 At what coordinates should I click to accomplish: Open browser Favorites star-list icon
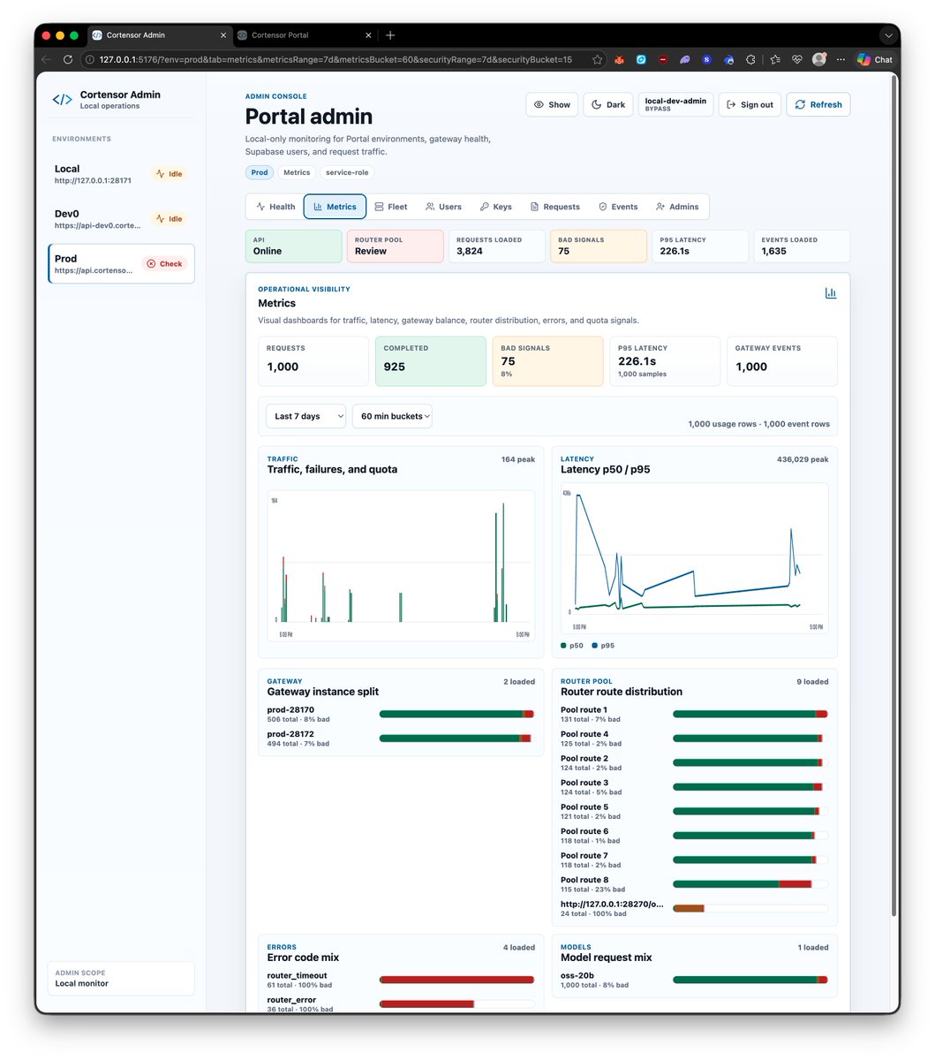774,59
